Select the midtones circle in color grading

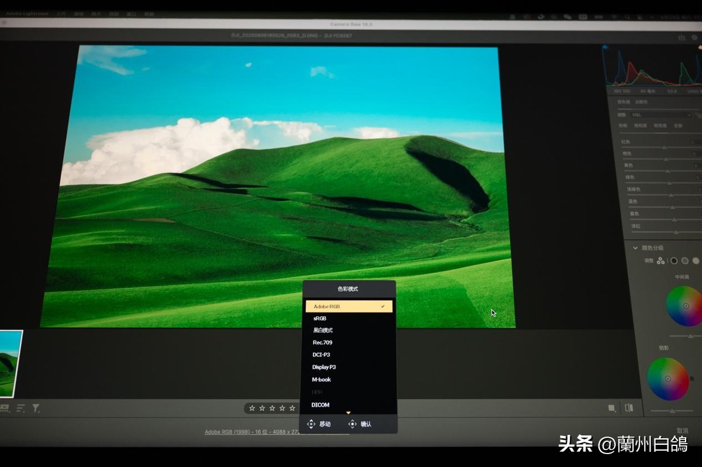click(684, 260)
